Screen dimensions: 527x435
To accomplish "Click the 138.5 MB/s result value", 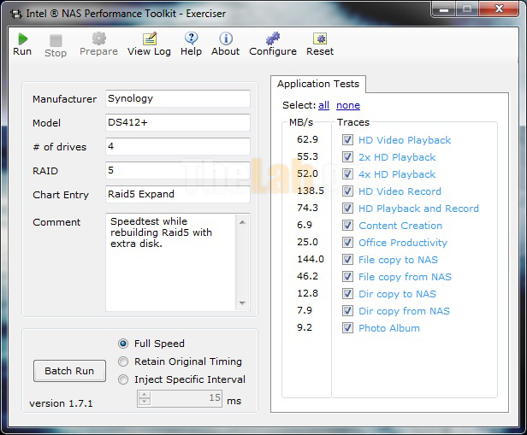I will tap(311, 191).
